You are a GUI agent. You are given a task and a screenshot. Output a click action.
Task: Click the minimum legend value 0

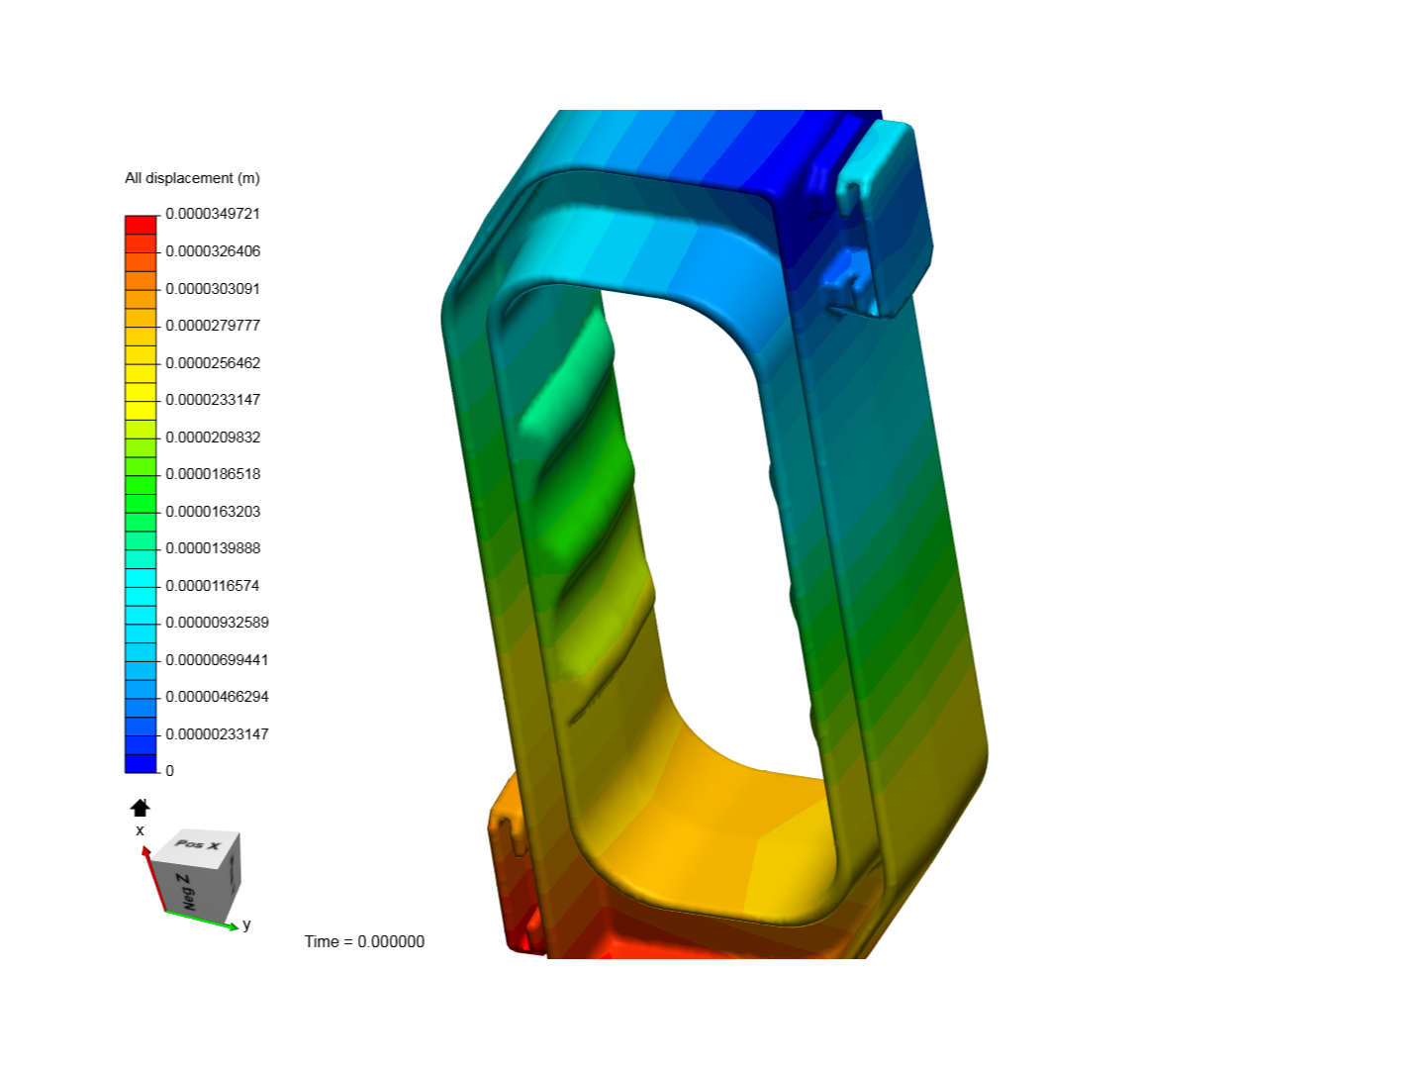pos(169,771)
